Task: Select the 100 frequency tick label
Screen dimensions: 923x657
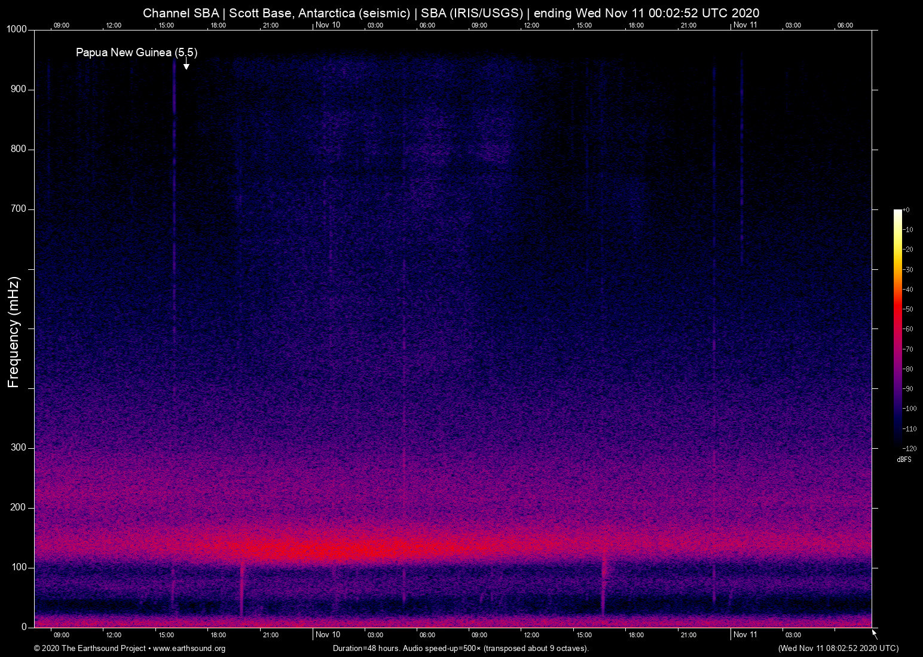Action: (x=19, y=567)
